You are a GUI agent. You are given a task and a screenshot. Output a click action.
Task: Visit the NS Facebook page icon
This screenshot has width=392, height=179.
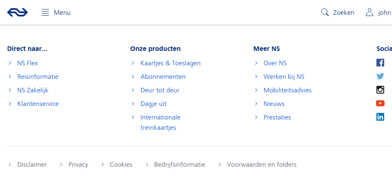(380, 62)
